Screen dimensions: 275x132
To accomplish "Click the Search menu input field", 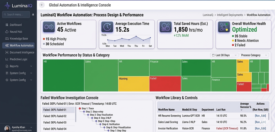I will pyautogui.click(x=16, y=14).
